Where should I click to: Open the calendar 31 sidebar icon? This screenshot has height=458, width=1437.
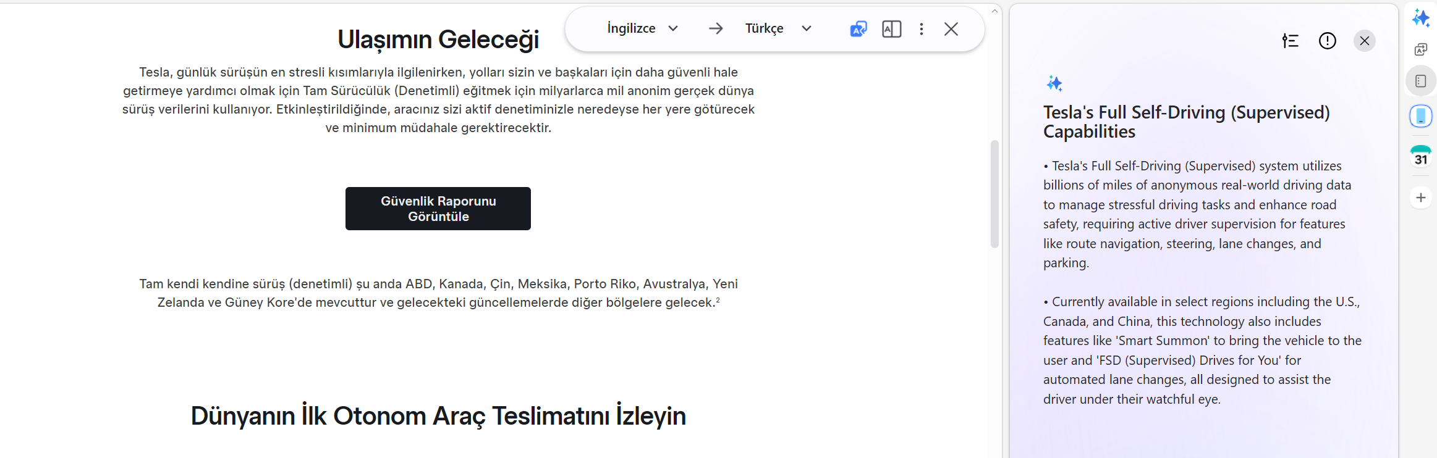1420,157
